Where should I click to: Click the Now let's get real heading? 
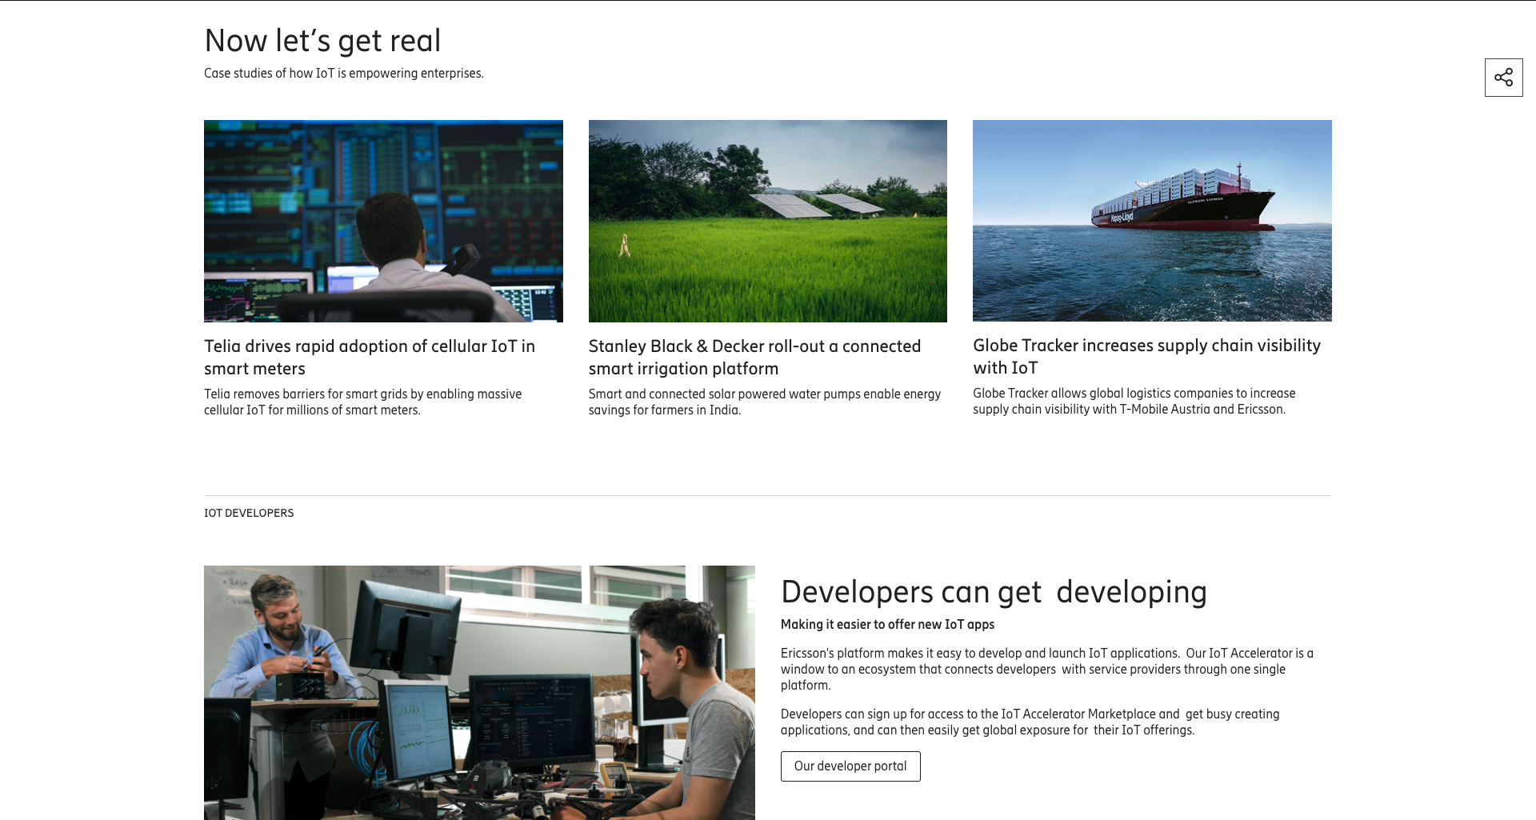[x=322, y=41]
